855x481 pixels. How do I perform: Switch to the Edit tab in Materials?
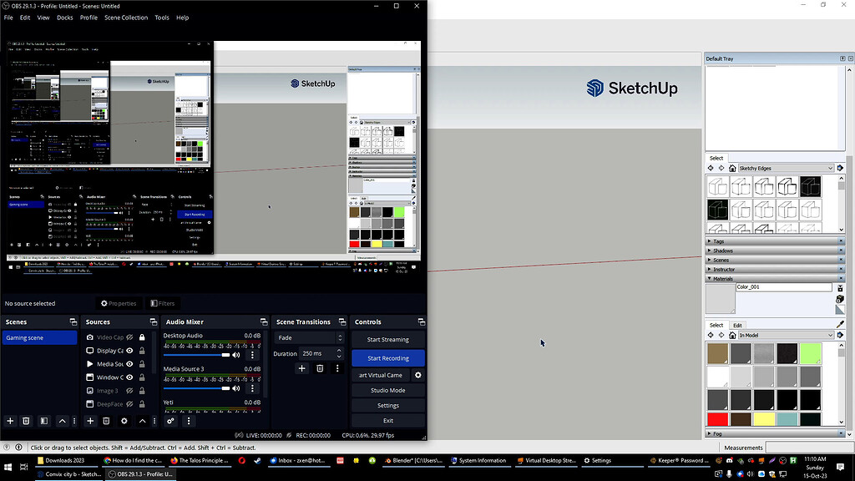click(737, 325)
